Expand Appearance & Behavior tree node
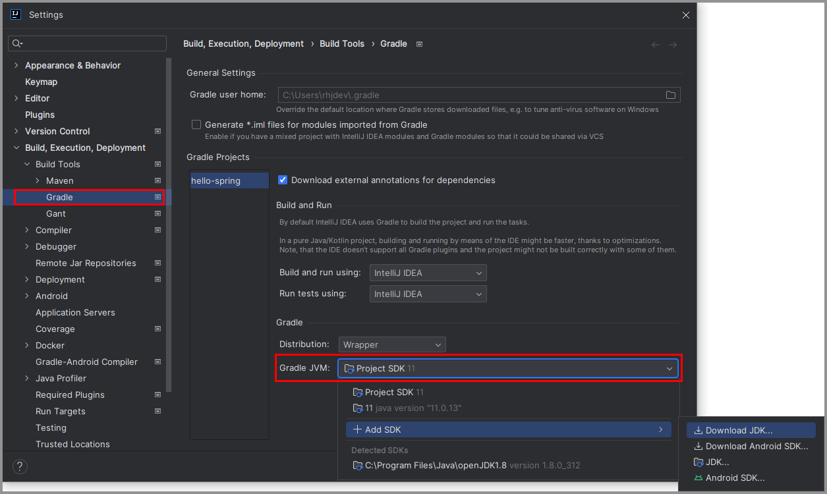Viewport: 827px width, 494px height. (x=16, y=65)
